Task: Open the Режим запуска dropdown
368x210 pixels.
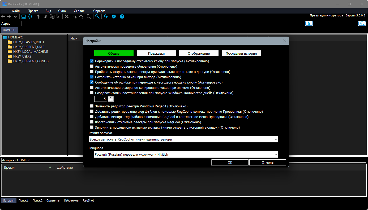Action: click(x=183, y=139)
